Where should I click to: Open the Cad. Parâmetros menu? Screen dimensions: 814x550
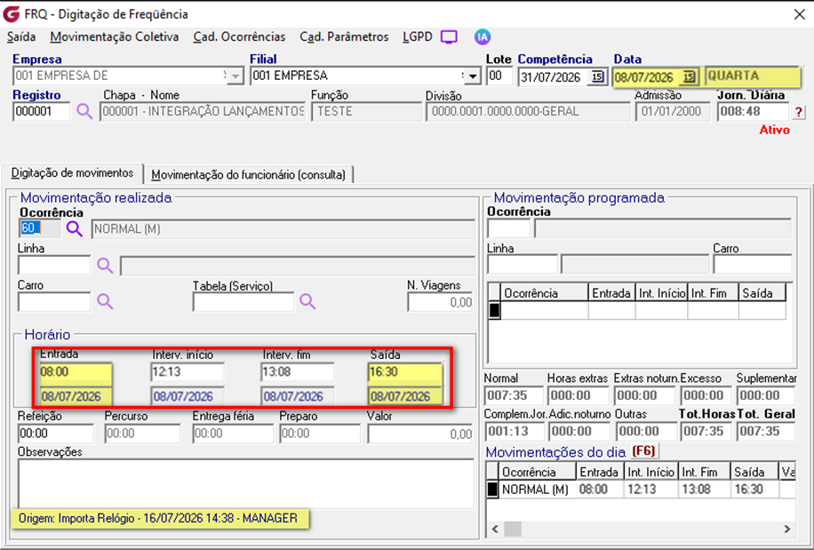pyautogui.click(x=344, y=36)
